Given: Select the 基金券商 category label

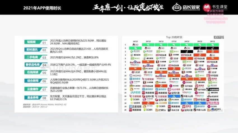Looking at the screenshot, I should (33, 98).
